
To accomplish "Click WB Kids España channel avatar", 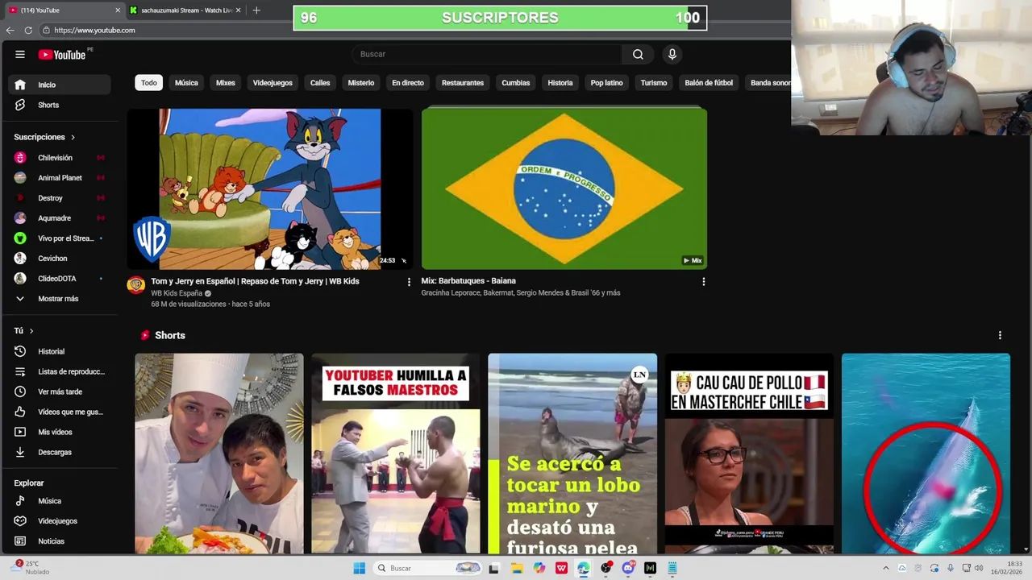I will coord(136,284).
